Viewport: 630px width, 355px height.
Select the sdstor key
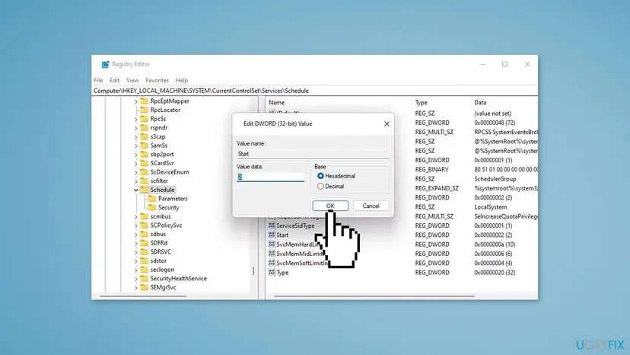tap(158, 261)
